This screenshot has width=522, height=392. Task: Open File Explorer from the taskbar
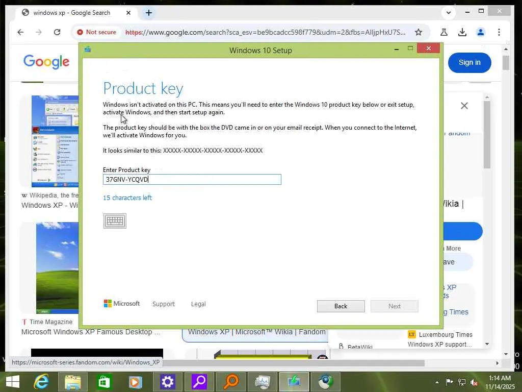click(x=73, y=382)
